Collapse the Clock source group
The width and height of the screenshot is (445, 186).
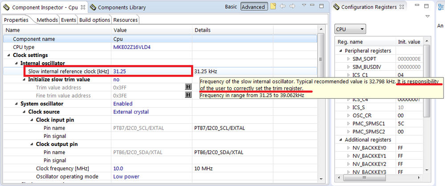click(24, 112)
